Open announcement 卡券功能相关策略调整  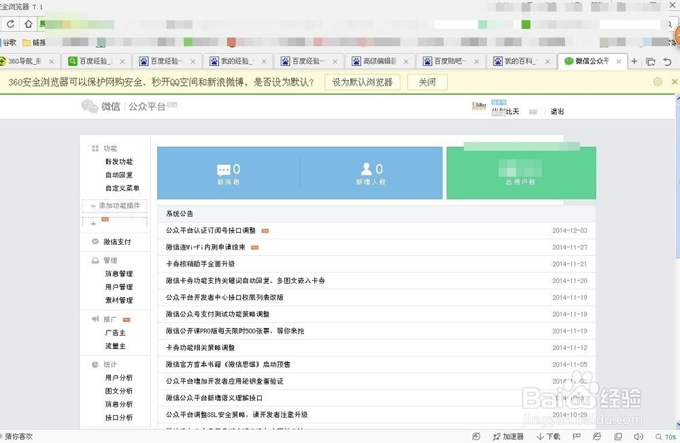pyautogui.click(x=201, y=348)
